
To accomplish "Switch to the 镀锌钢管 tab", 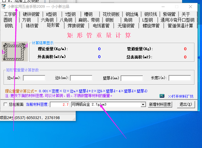I will pos(31,14).
